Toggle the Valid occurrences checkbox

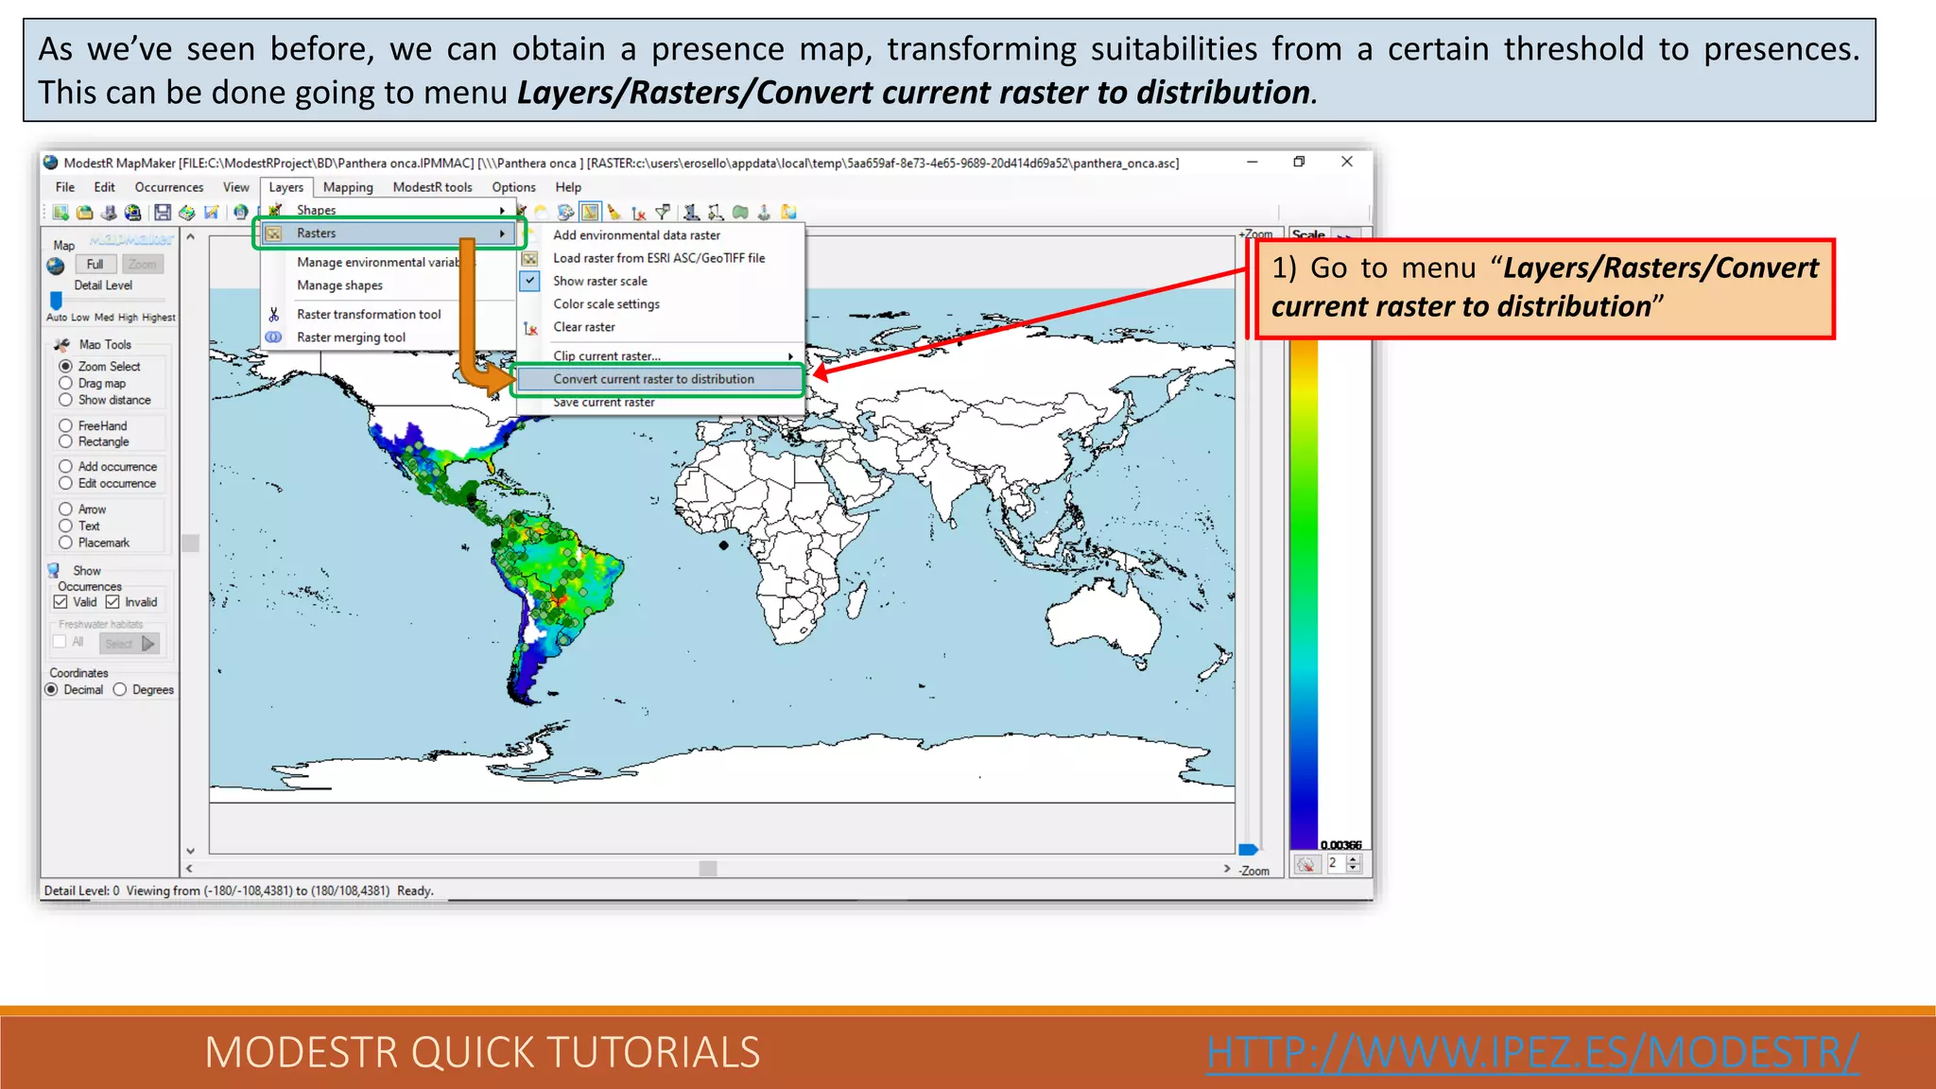(x=60, y=602)
